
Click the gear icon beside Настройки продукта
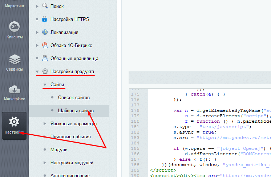coord(45,71)
